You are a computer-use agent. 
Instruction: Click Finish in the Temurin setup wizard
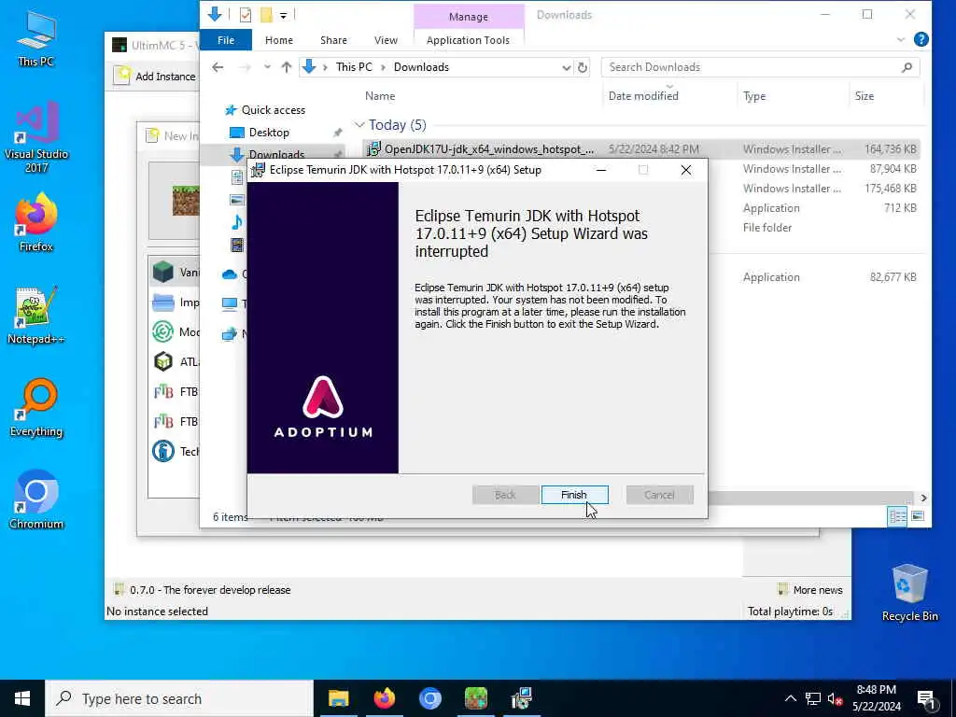(x=574, y=495)
